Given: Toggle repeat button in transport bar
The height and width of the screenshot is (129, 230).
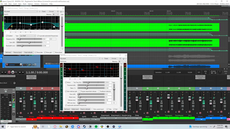Looking at the screenshot, I should click(x=16, y=72).
